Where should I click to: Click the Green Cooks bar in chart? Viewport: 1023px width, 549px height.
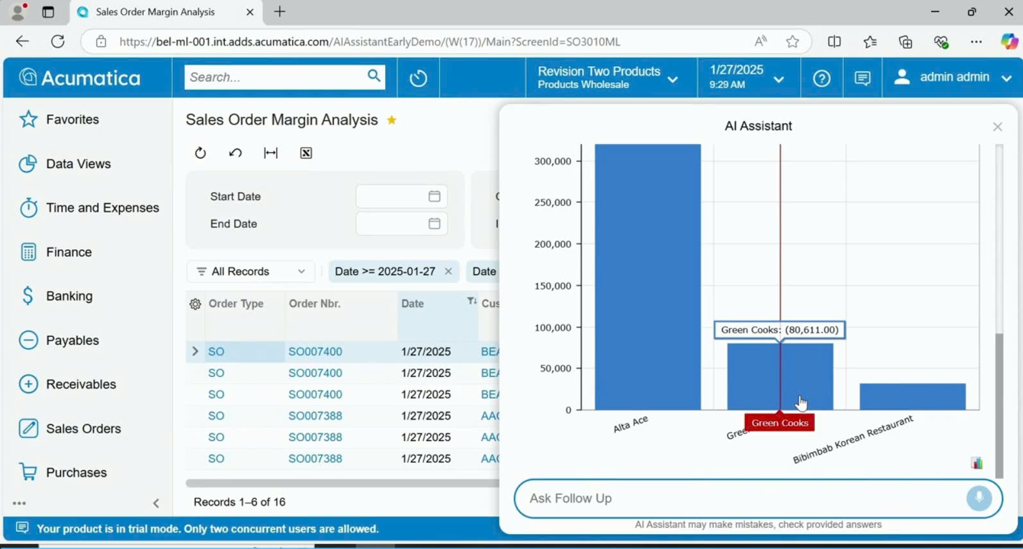point(780,376)
